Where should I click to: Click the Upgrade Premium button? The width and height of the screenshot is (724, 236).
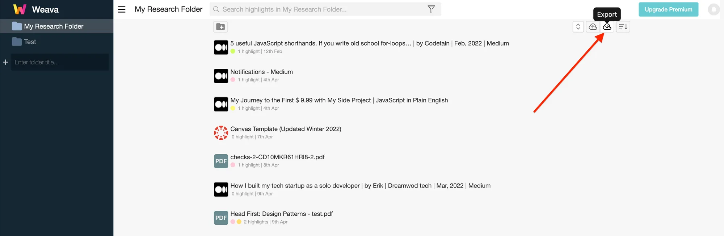(668, 9)
